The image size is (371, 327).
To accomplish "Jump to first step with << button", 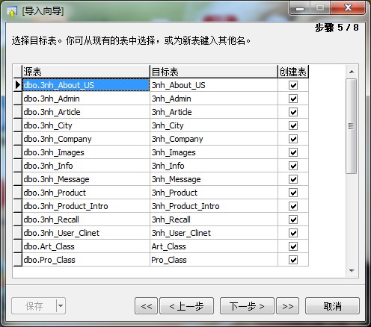I will click(146, 306).
